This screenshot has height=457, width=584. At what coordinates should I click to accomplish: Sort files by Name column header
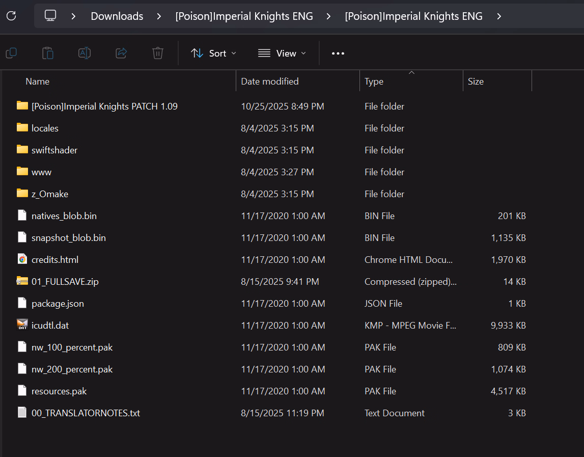pos(38,82)
